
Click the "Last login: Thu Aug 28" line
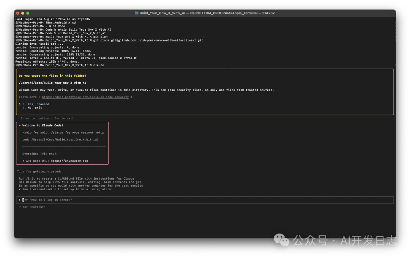[x=52, y=19]
